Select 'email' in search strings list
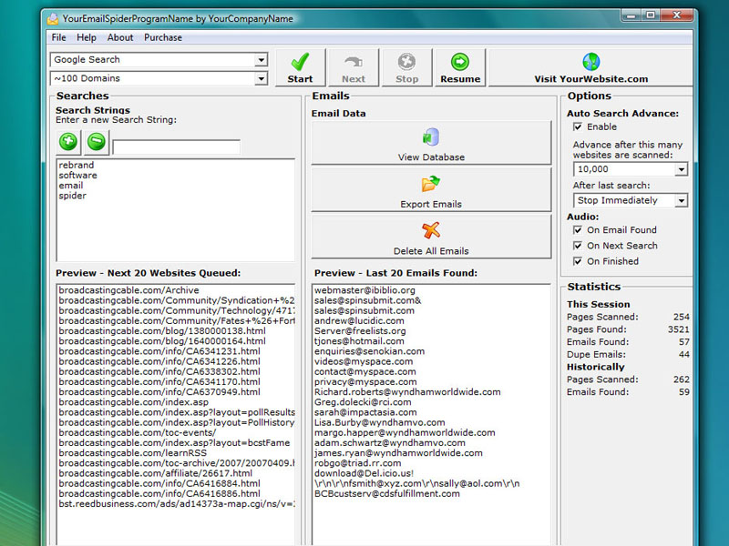 pyautogui.click(x=71, y=186)
